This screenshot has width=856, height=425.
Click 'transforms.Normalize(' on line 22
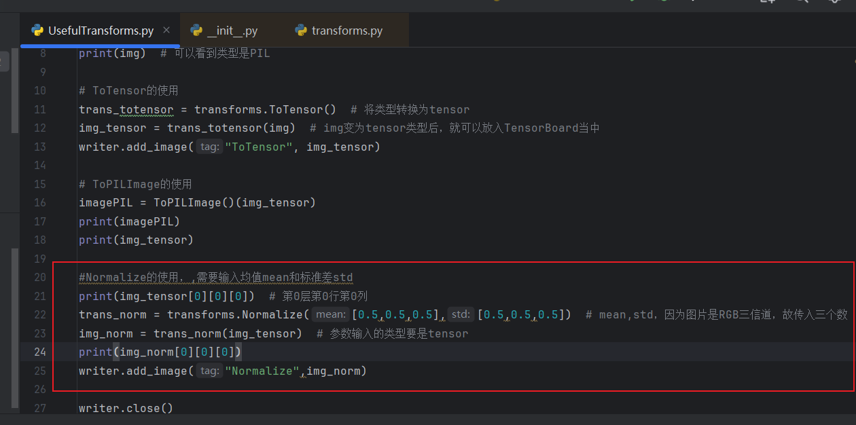pyautogui.click(x=238, y=314)
